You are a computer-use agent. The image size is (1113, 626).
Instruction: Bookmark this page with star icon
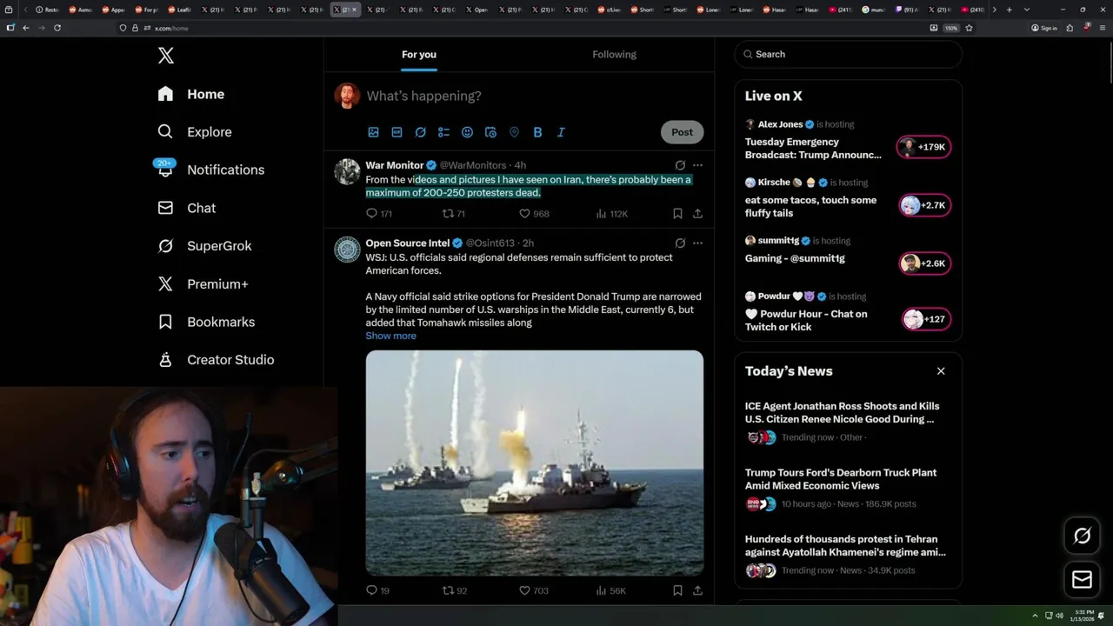coord(969,28)
